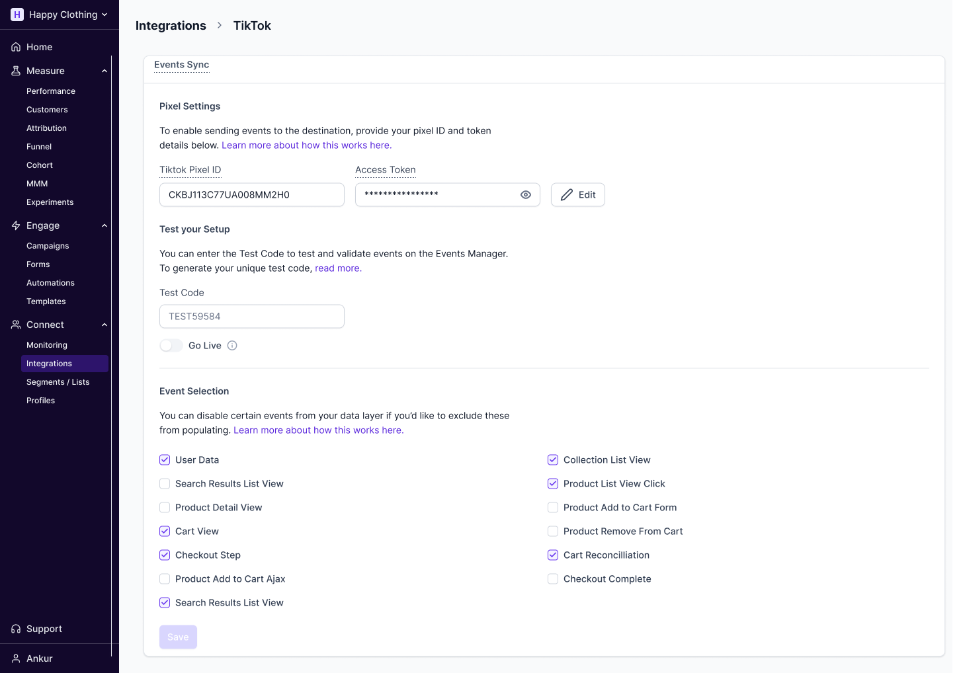Click the Happy Clothing logo icon

17,15
